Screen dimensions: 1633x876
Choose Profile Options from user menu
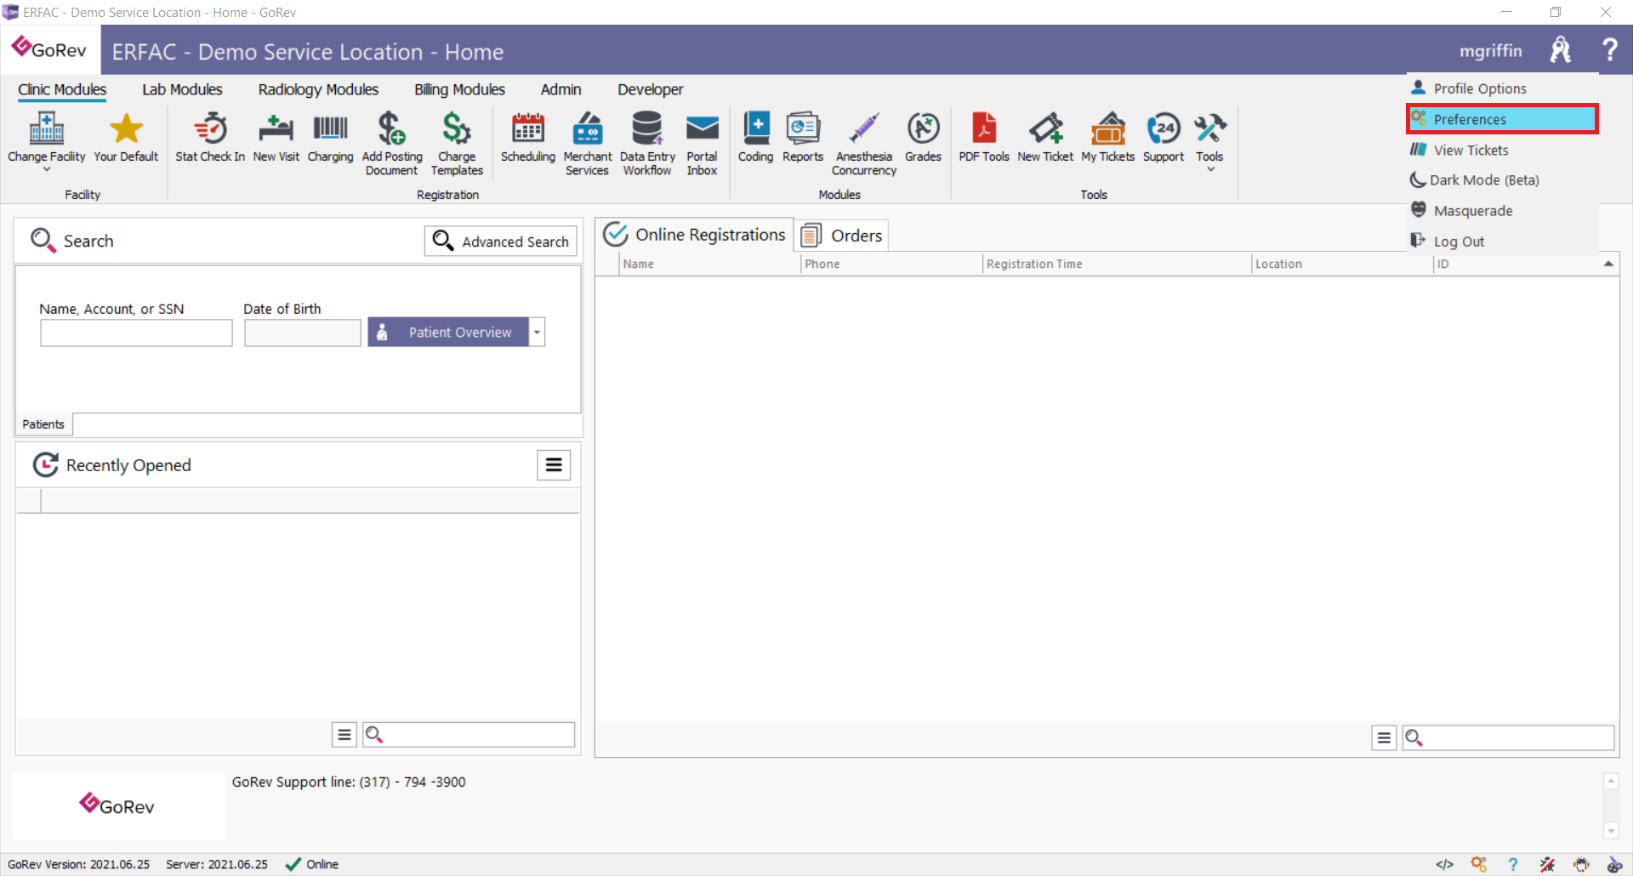1502,88
